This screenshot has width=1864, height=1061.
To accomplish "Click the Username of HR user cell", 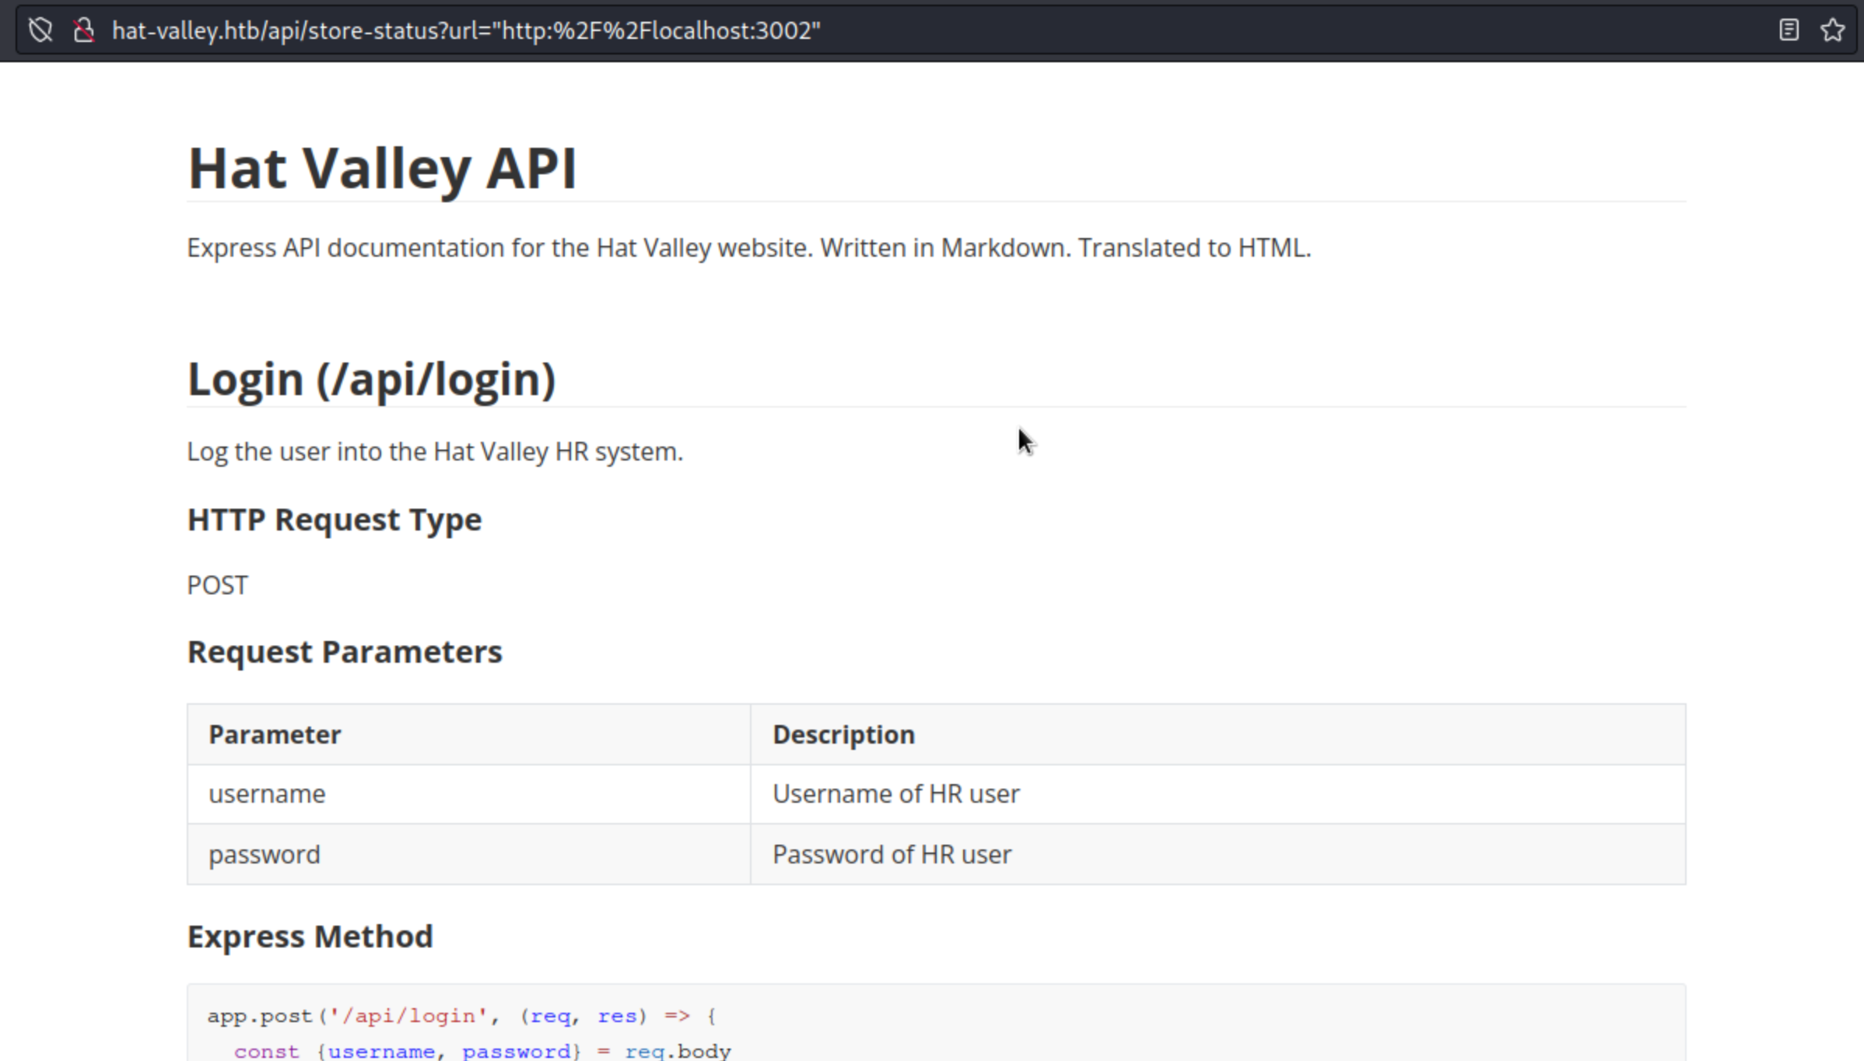I will [895, 793].
